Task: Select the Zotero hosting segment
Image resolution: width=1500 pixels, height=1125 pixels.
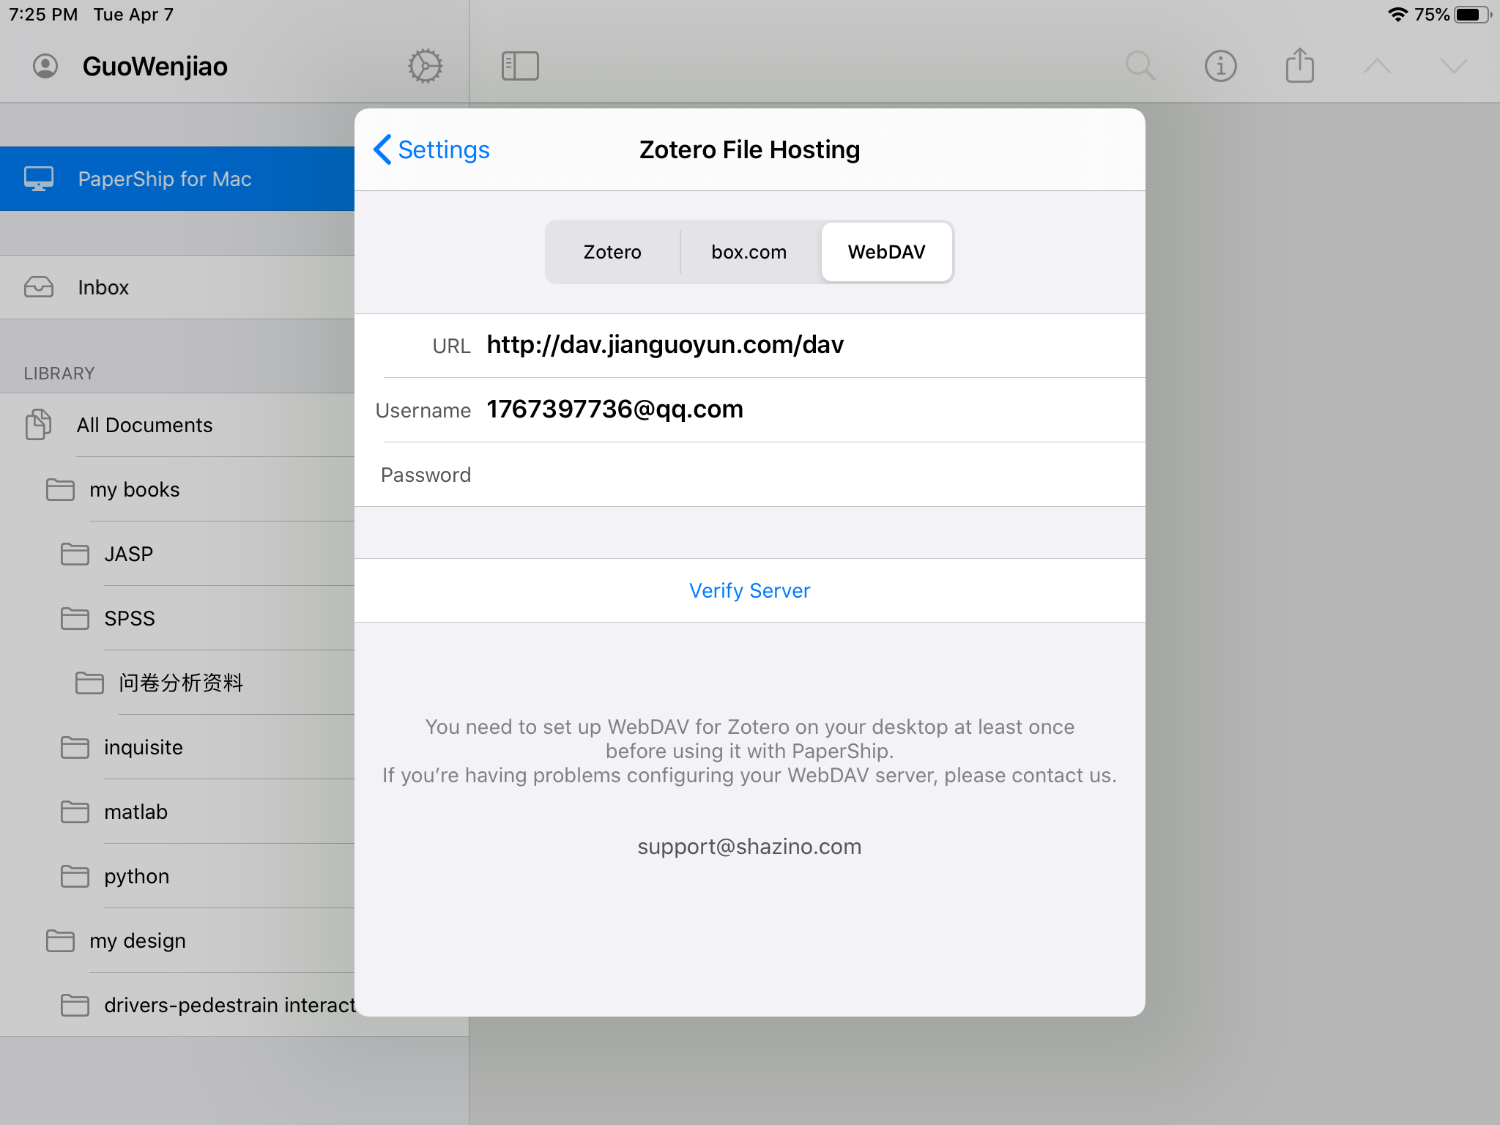Action: (612, 252)
